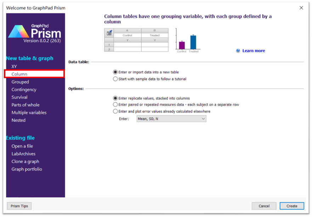Viewport: 312px width, 217px height.
Task: Select Enter and plot error values option
Action: pos(115,111)
